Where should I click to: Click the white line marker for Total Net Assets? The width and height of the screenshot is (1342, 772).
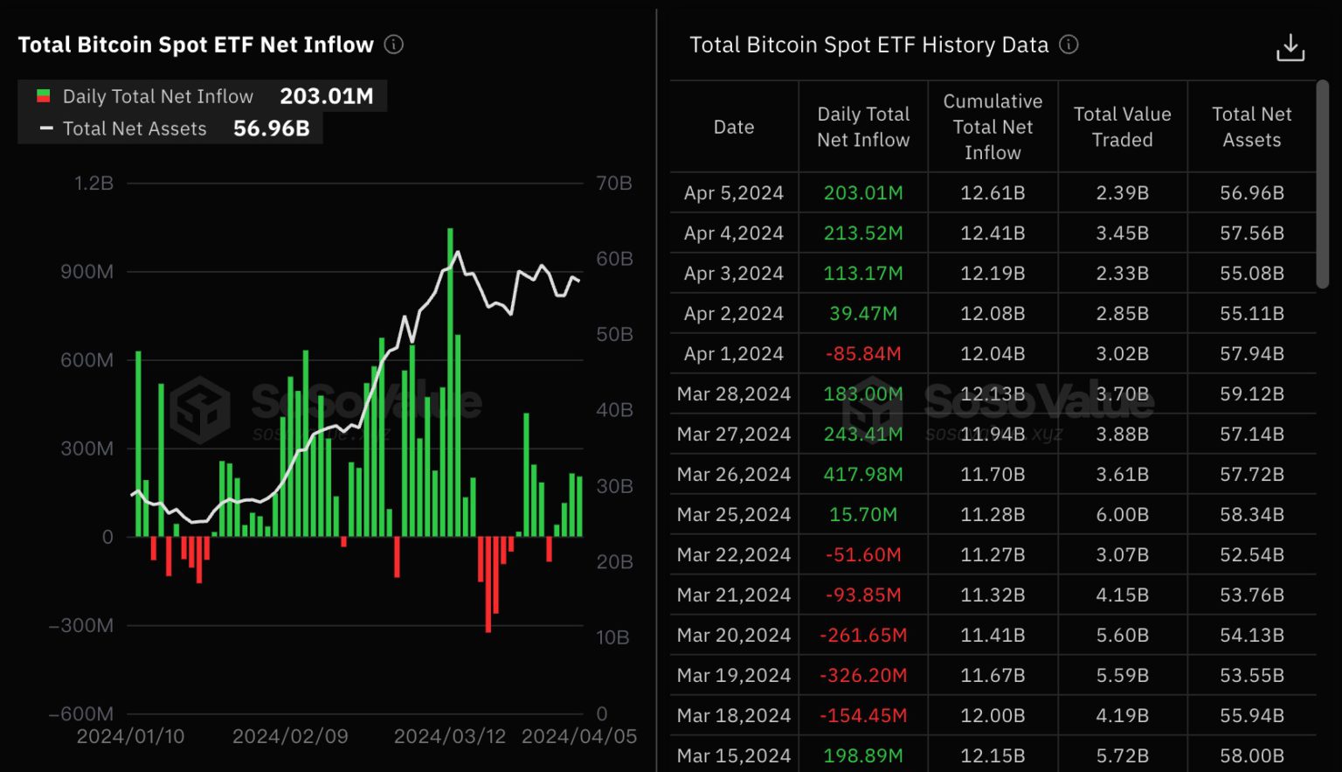pyautogui.click(x=46, y=129)
